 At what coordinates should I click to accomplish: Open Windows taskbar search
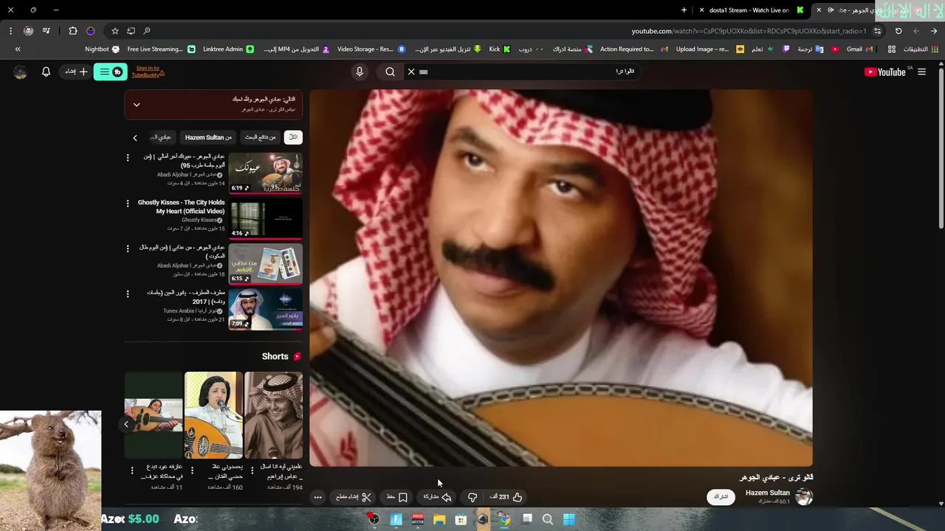click(x=548, y=519)
